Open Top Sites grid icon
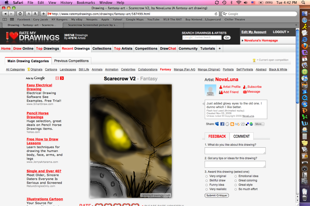This screenshot has height=206, width=310. click(12, 20)
